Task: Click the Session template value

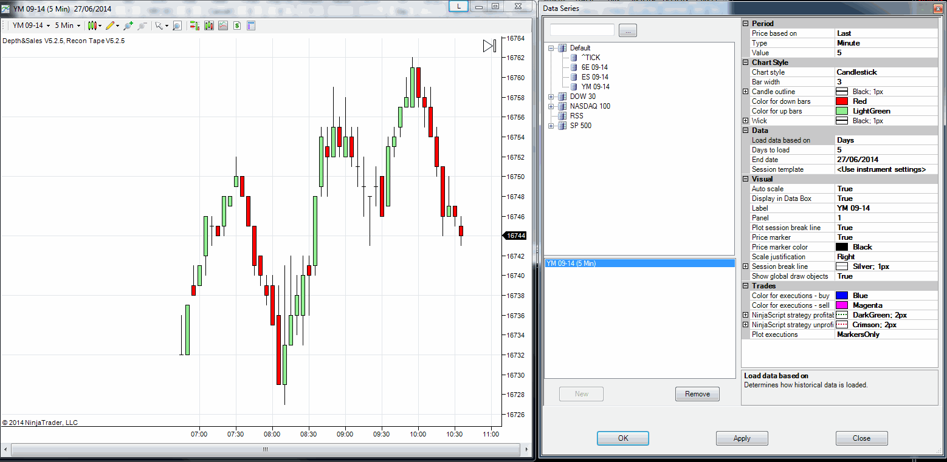Action: [x=887, y=169]
